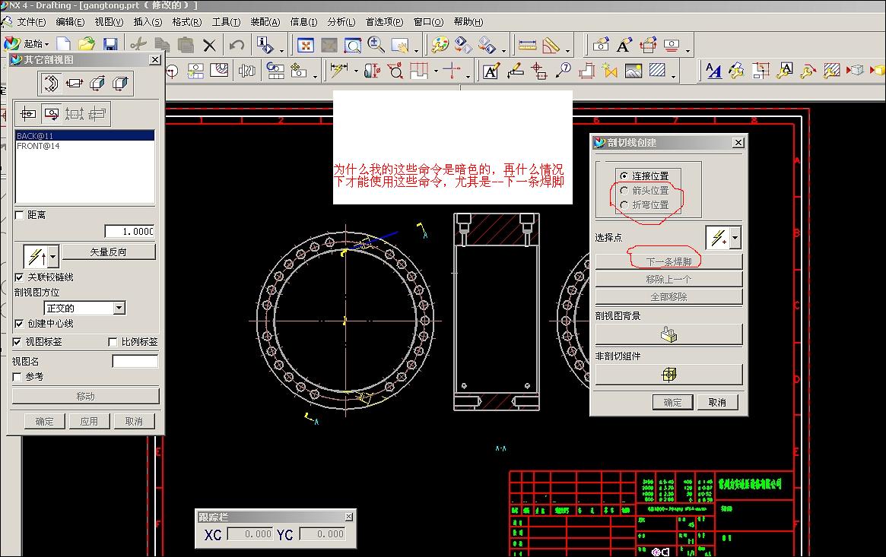Image resolution: width=886 pixels, height=557 pixels.
Task: Click the blue AA text style icon
Action: [x=713, y=71]
